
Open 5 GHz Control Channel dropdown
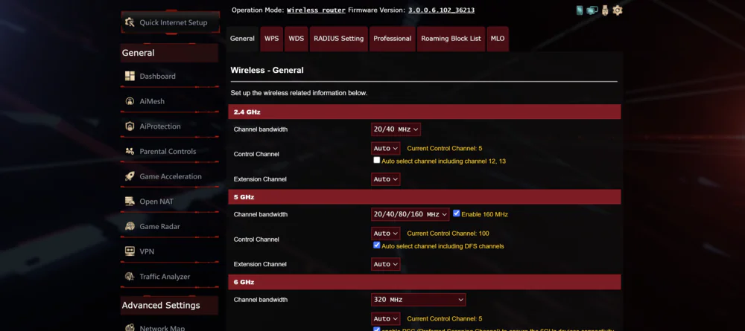click(x=385, y=234)
